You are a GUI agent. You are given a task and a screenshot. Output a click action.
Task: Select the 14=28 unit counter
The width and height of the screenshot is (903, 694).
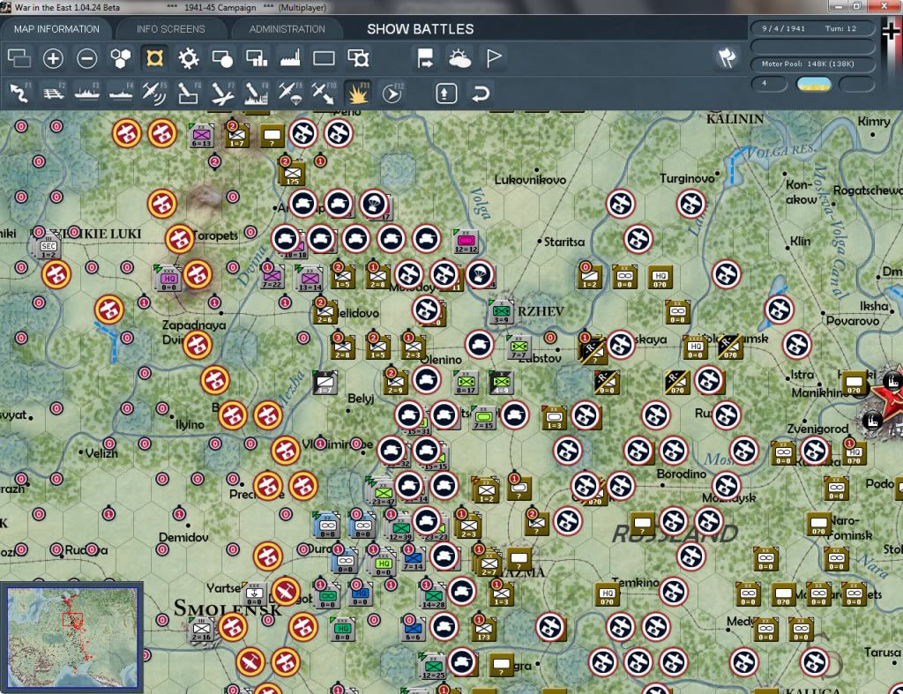point(433,597)
